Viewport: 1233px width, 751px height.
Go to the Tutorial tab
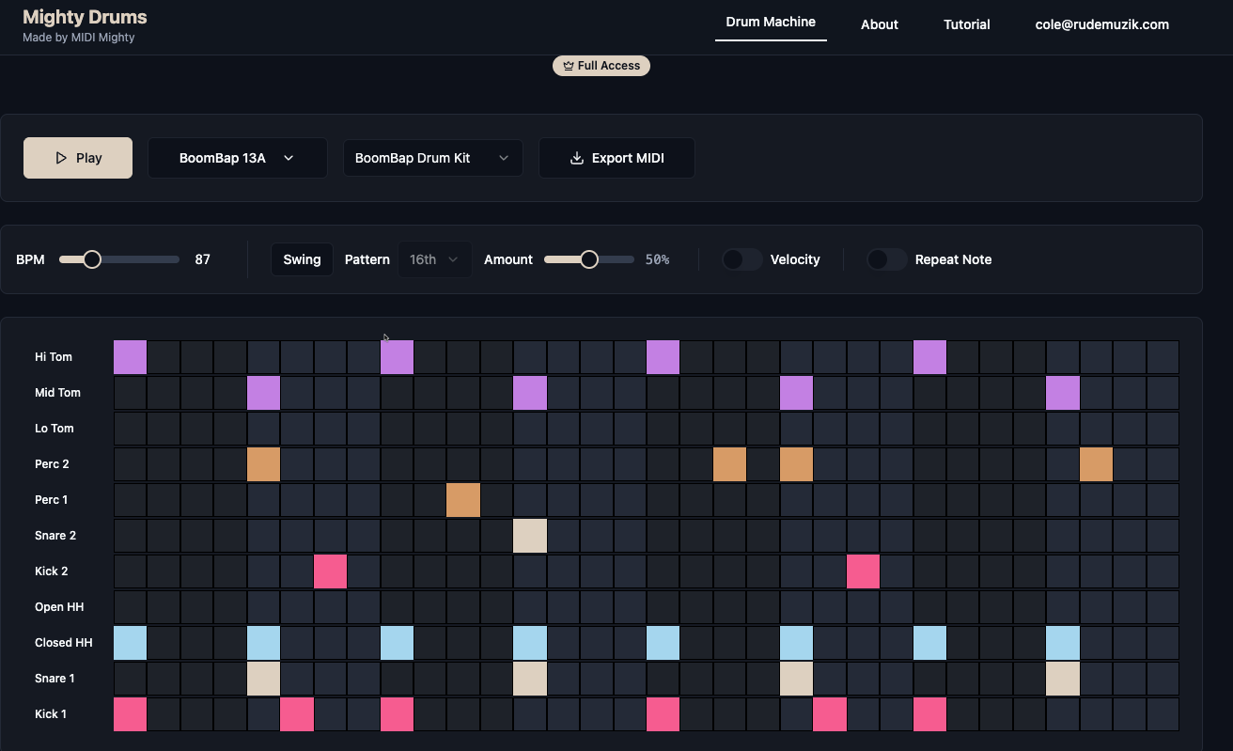point(966,24)
